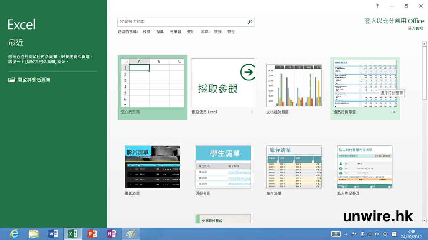Viewport: 428px width, 240px height.
Task: Open the 學生清單 class roster template
Action: (x=223, y=167)
